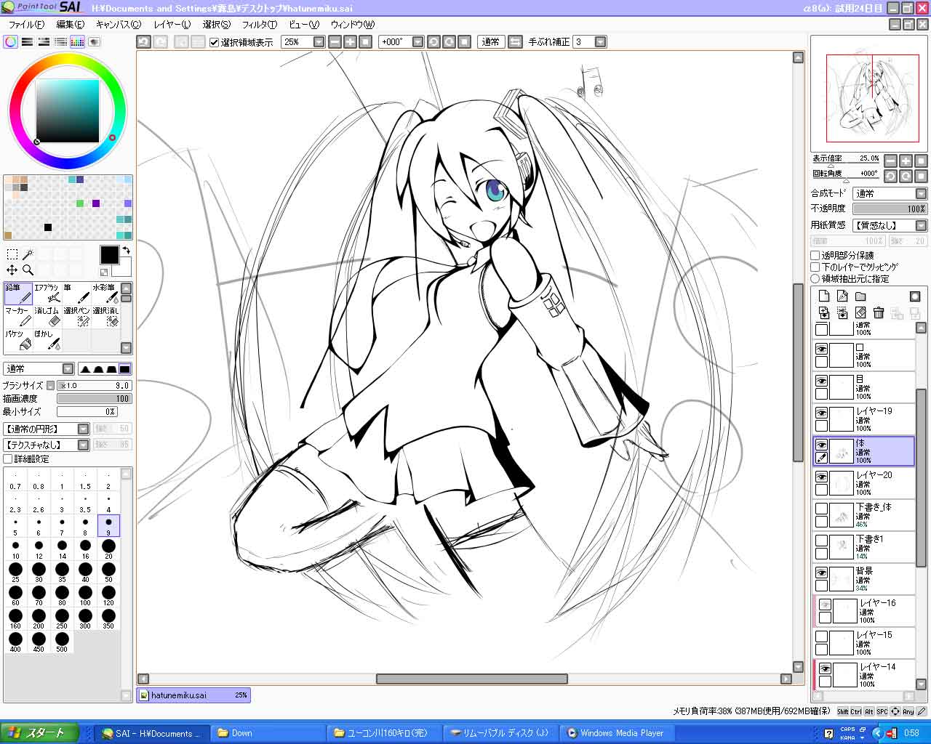The height and width of the screenshot is (744, 931).
Task: Open the レイヤー menu
Action: (x=172, y=25)
